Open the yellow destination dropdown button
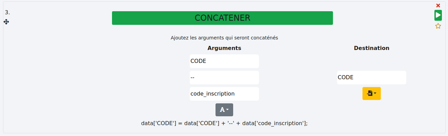 pos(371,93)
